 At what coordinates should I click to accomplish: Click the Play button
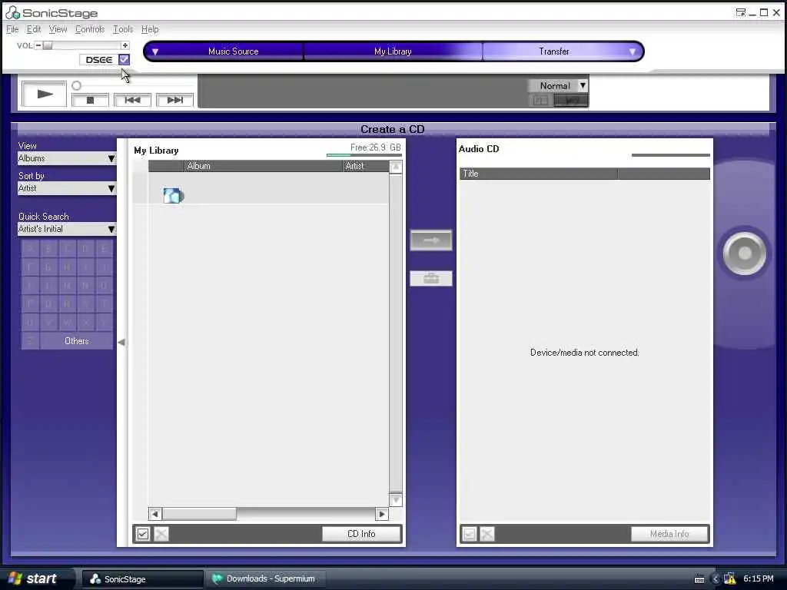point(44,94)
